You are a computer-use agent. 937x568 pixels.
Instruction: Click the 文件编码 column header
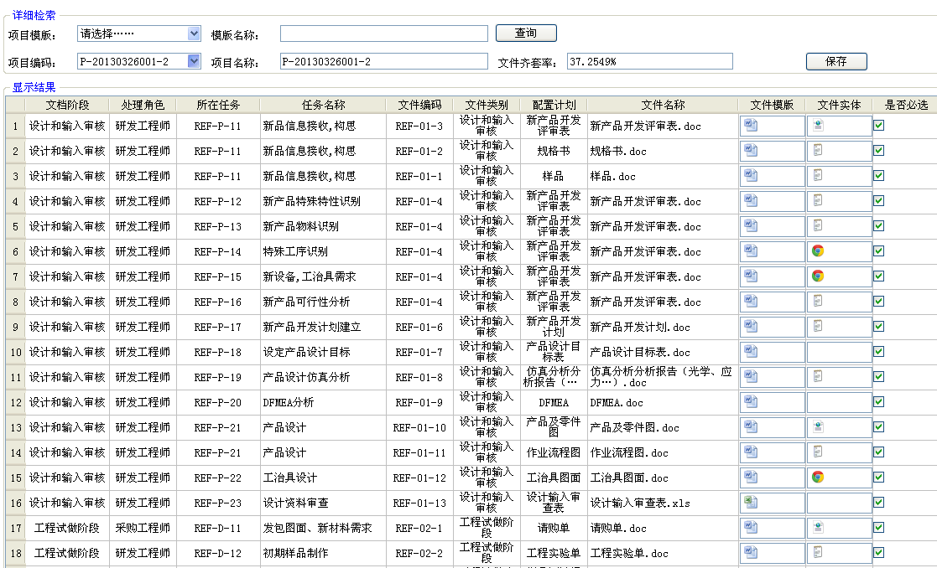click(x=419, y=105)
